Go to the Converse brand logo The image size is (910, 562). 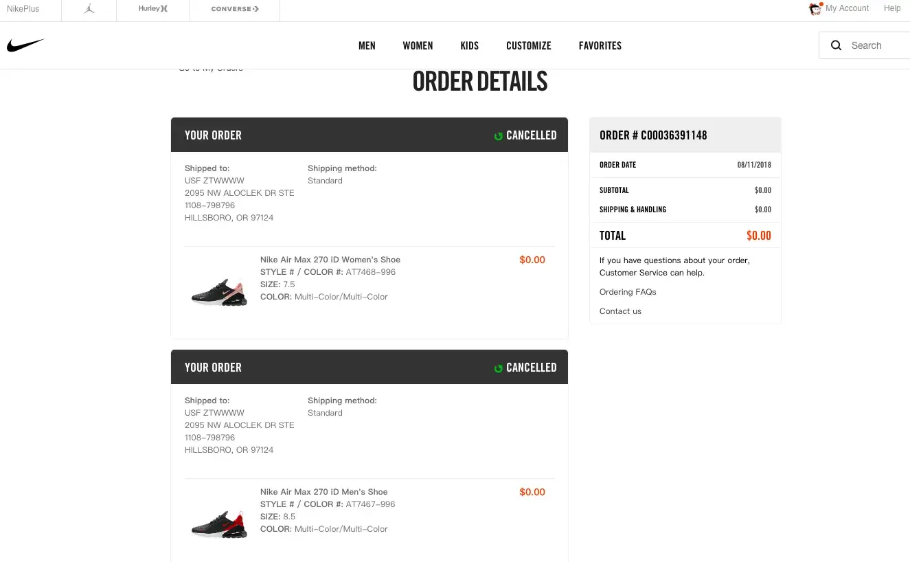point(235,9)
